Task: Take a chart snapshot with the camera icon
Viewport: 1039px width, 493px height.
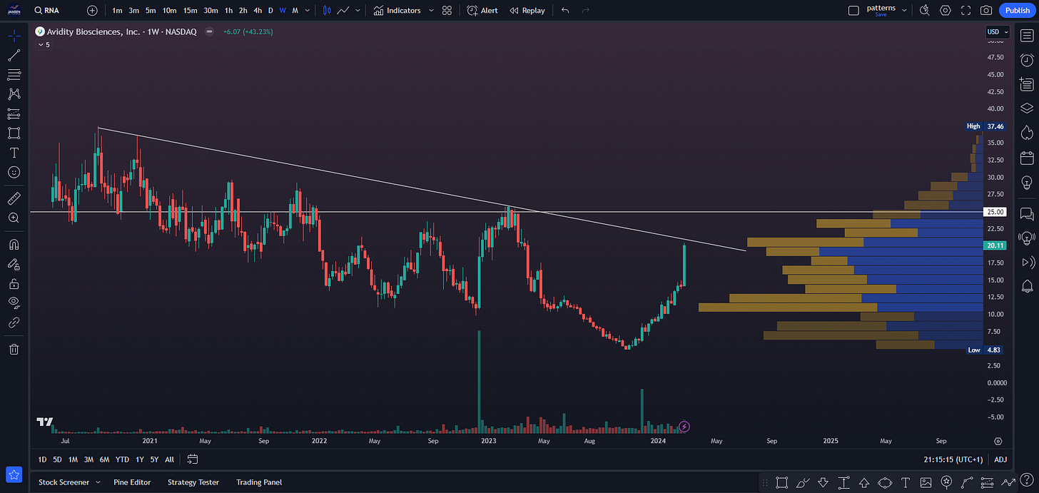Action: [x=986, y=11]
